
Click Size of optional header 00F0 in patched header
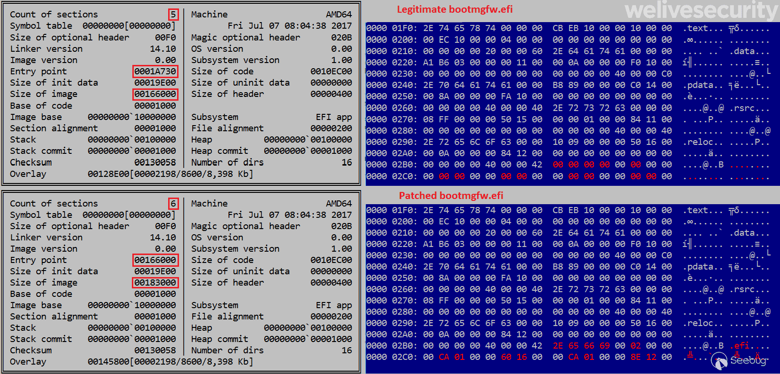pos(165,226)
